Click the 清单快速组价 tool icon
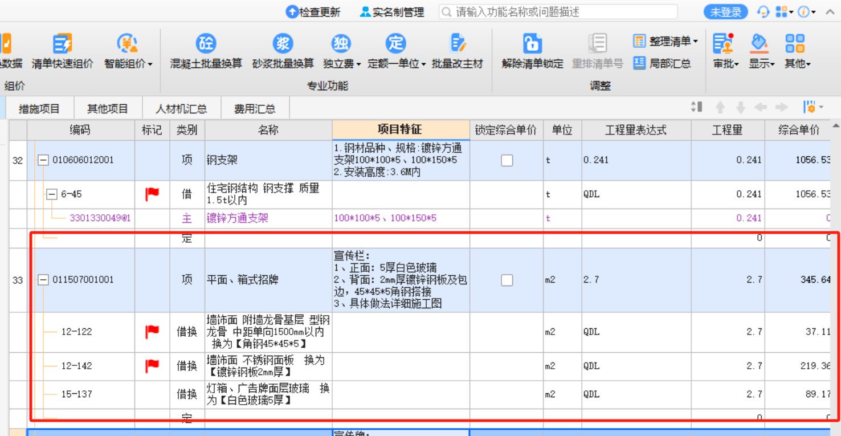The width and height of the screenshot is (841, 436). (62, 44)
